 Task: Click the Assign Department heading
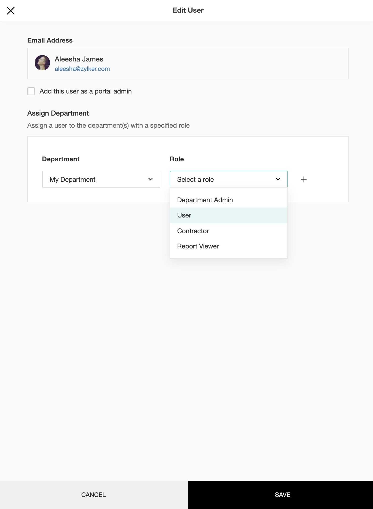58,113
